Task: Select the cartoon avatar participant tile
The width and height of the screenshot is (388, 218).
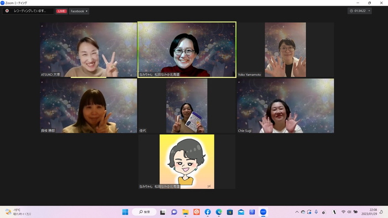Action: 187,162
